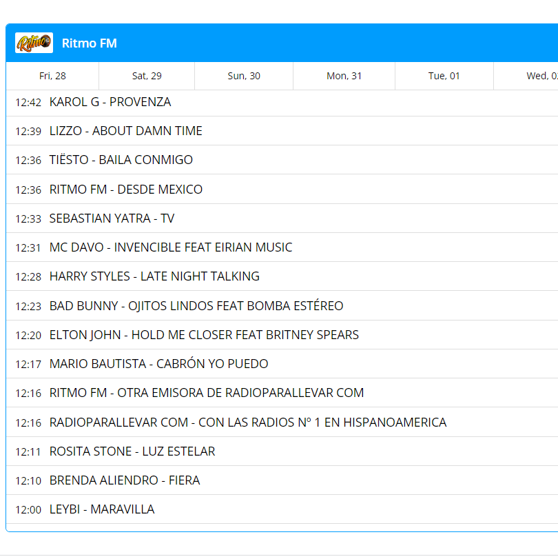This screenshot has height=559, width=558.
Task: Open the Ritmo FM station title
Action: coord(89,43)
